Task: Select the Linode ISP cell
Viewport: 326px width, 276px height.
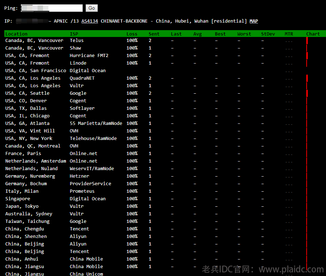Action: click(x=78, y=63)
